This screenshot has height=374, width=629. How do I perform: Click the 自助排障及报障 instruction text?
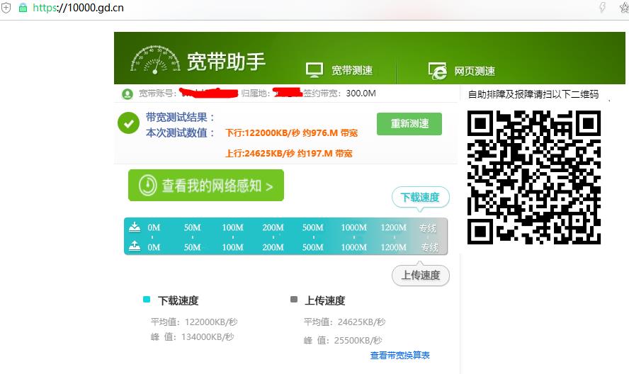533,94
